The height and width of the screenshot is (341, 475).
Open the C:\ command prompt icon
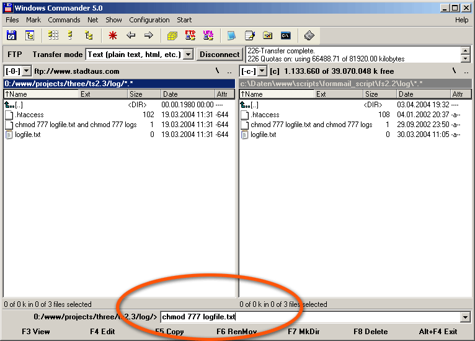[286, 35]
